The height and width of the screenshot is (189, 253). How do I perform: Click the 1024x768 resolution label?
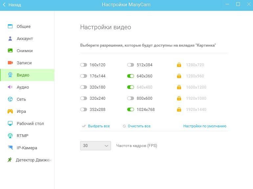(x=146, y=109)
